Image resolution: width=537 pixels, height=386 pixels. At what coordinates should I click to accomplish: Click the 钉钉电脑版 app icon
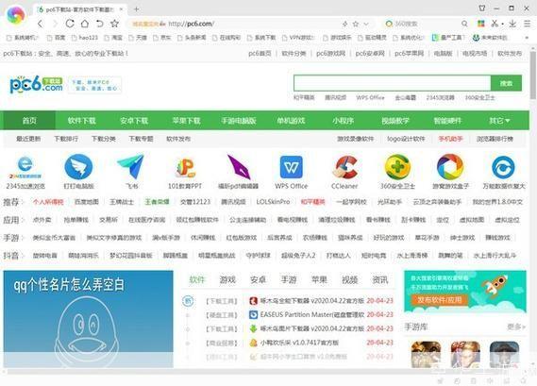tap(78, 167)
